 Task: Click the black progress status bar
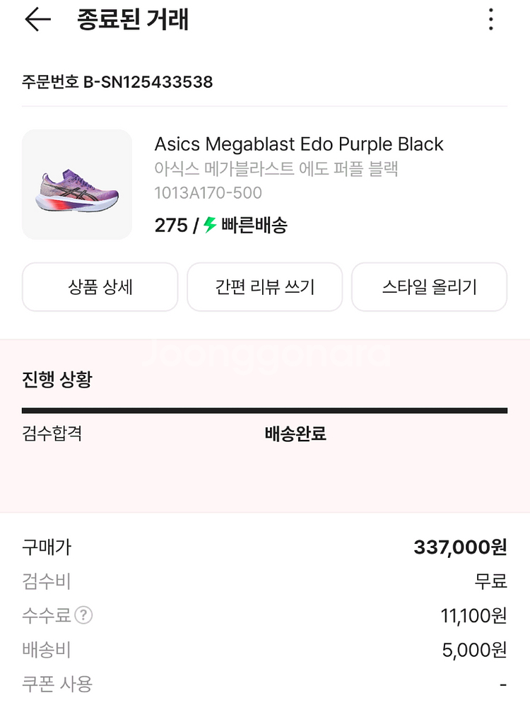[264, 410]
